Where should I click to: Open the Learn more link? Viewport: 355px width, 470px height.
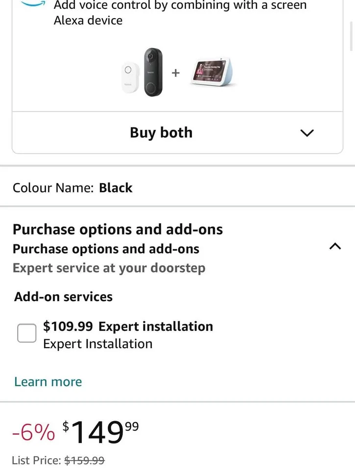pyautogui.click(x=47, y=381)
